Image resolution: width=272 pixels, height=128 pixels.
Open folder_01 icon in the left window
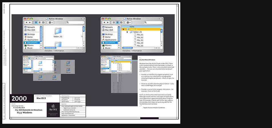58,31
